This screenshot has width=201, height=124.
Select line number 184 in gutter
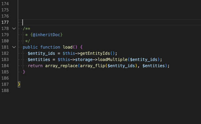[5, 66]
